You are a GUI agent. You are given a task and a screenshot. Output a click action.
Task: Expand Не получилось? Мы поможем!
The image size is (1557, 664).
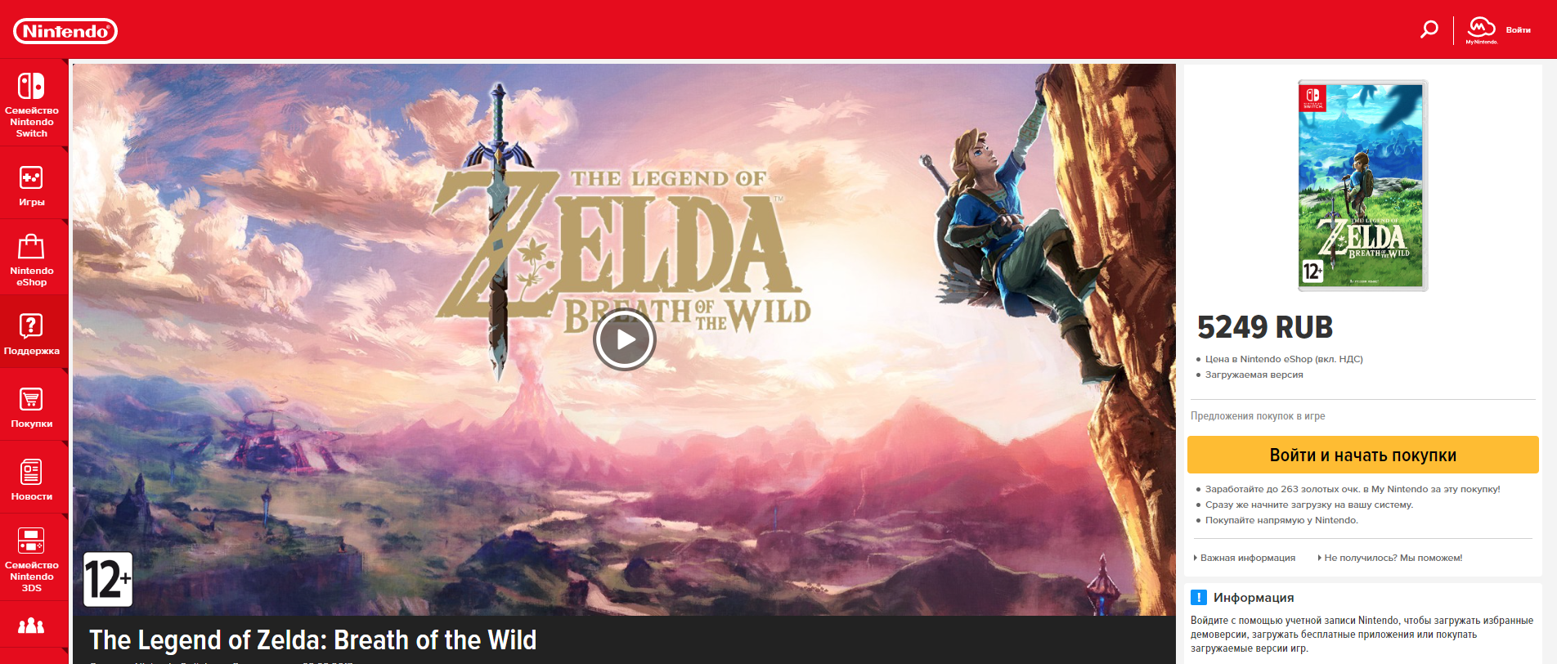tap(1390, 558)
